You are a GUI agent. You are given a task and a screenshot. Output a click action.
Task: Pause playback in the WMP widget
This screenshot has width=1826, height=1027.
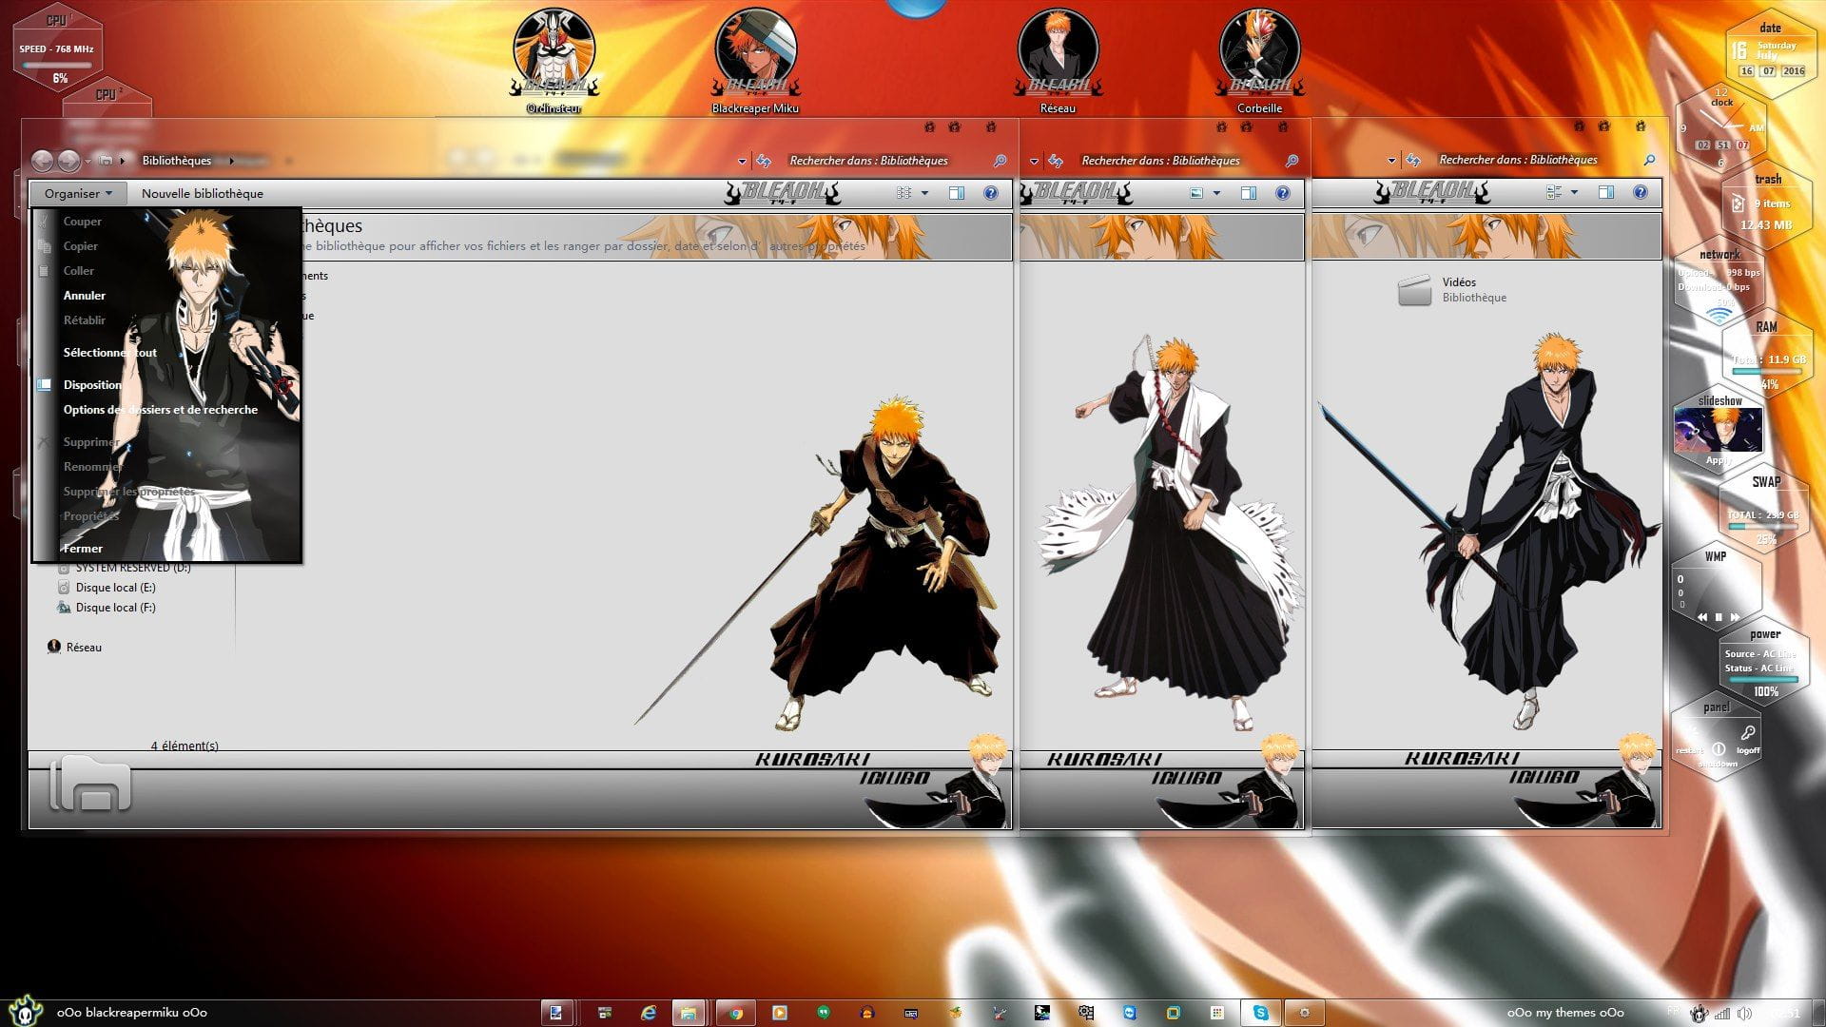tap(1719, 617)
